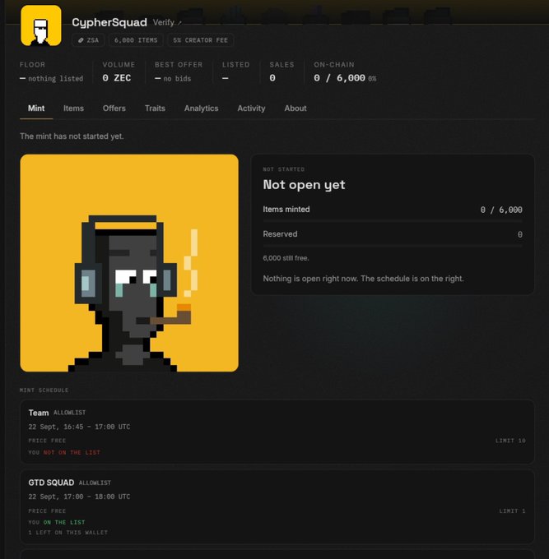Click the SALES '0' value
Image resolution: width=549 pixels, height=559 pixels.
pos(272,78)
